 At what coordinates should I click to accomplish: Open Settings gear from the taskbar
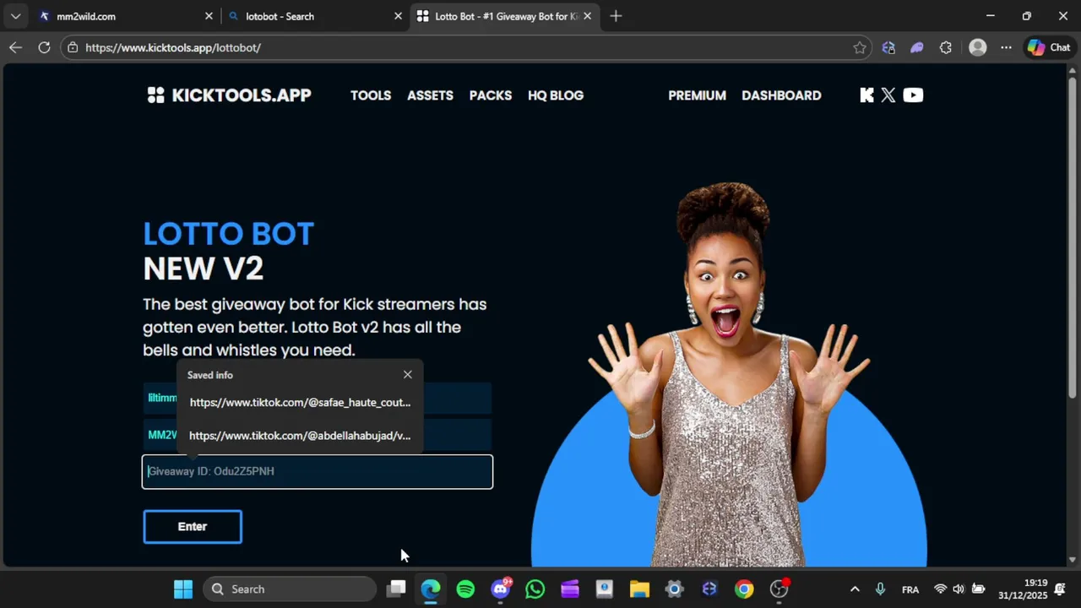tap(674, 589)
